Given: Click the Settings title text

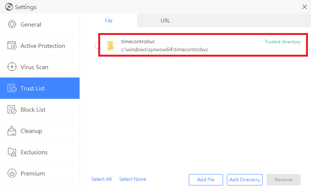Looking at the screenshot, I should 26,7.
